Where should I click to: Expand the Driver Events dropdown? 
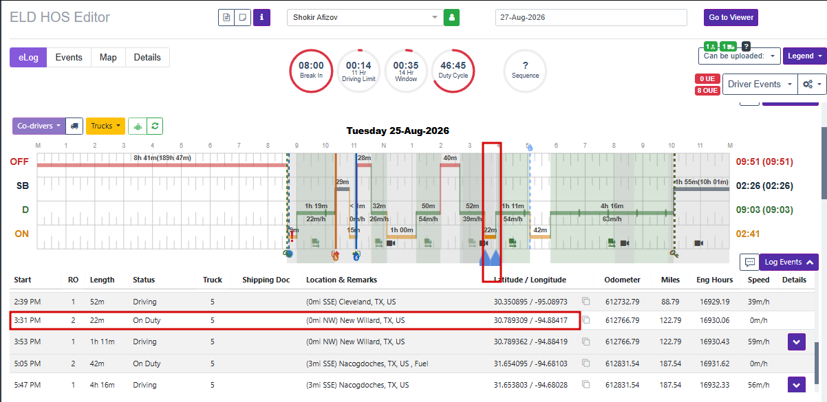[x=760, y=85]
